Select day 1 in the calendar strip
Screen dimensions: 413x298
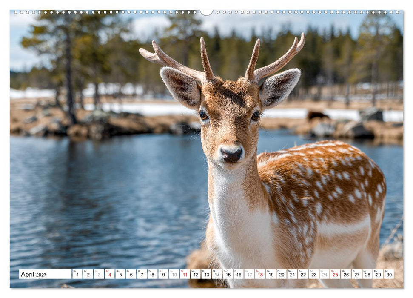77,274
